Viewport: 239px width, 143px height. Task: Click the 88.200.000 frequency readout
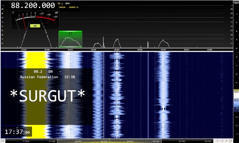coord(33,6)
